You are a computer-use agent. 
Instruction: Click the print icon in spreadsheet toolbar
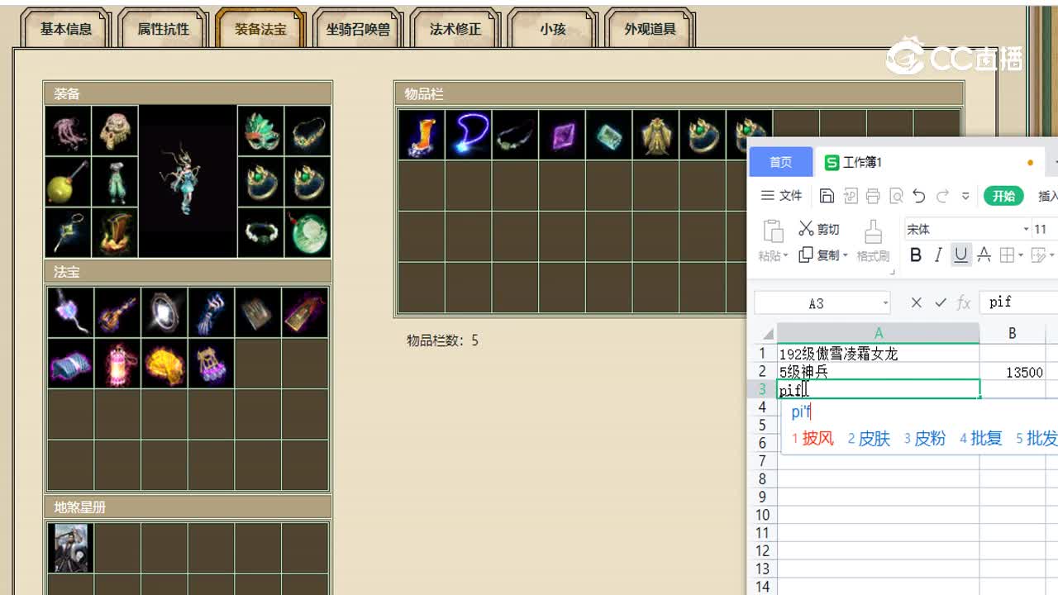(x=873, y=196)
